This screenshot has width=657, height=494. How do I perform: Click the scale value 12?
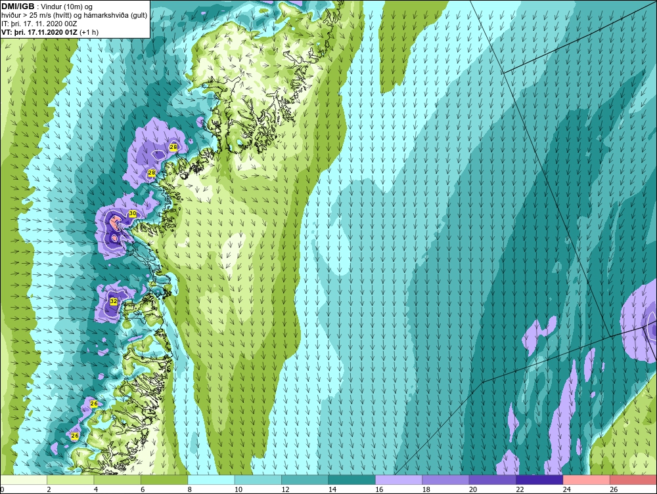tap(285, 489)
